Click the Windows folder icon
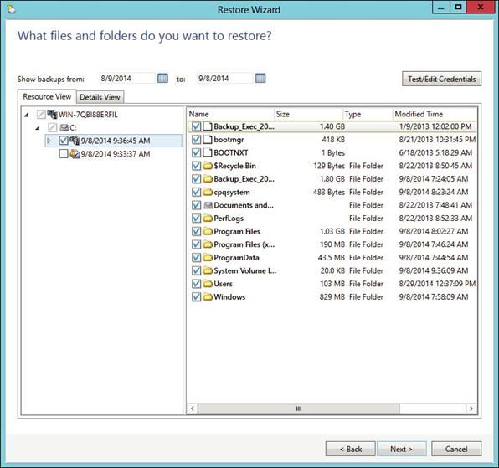The image size is (499, 468). click(208, 297)
